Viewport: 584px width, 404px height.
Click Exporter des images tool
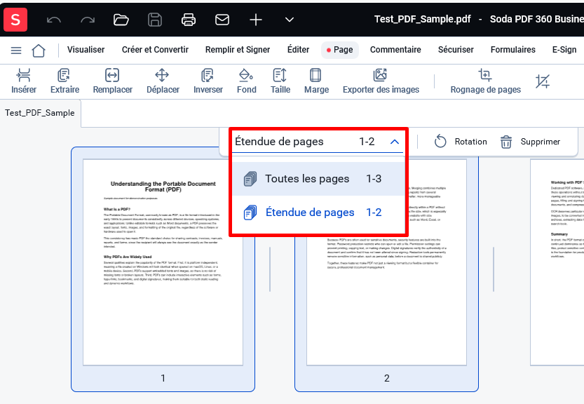click(x=381, y=81)
